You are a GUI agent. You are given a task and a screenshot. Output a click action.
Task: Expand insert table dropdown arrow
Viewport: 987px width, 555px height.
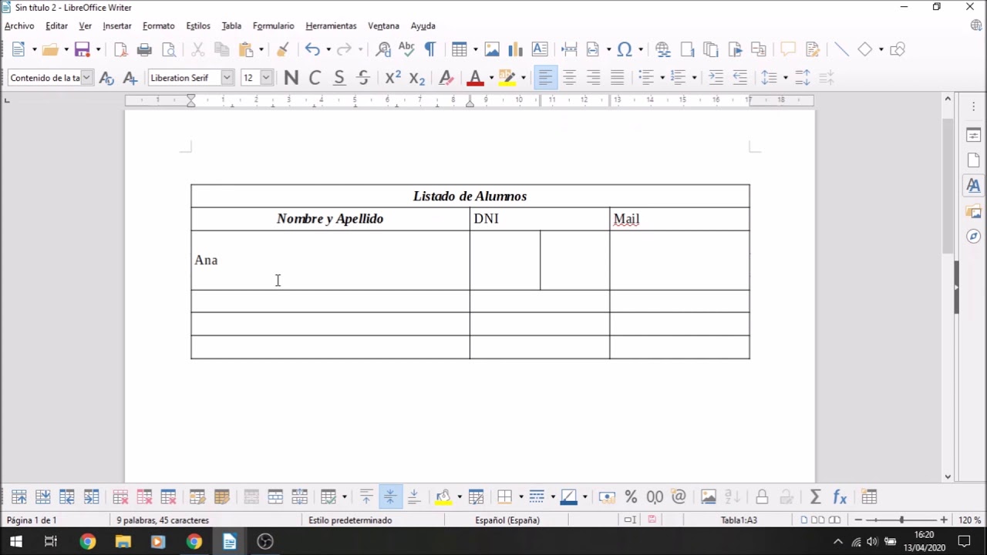pos(475,49)
